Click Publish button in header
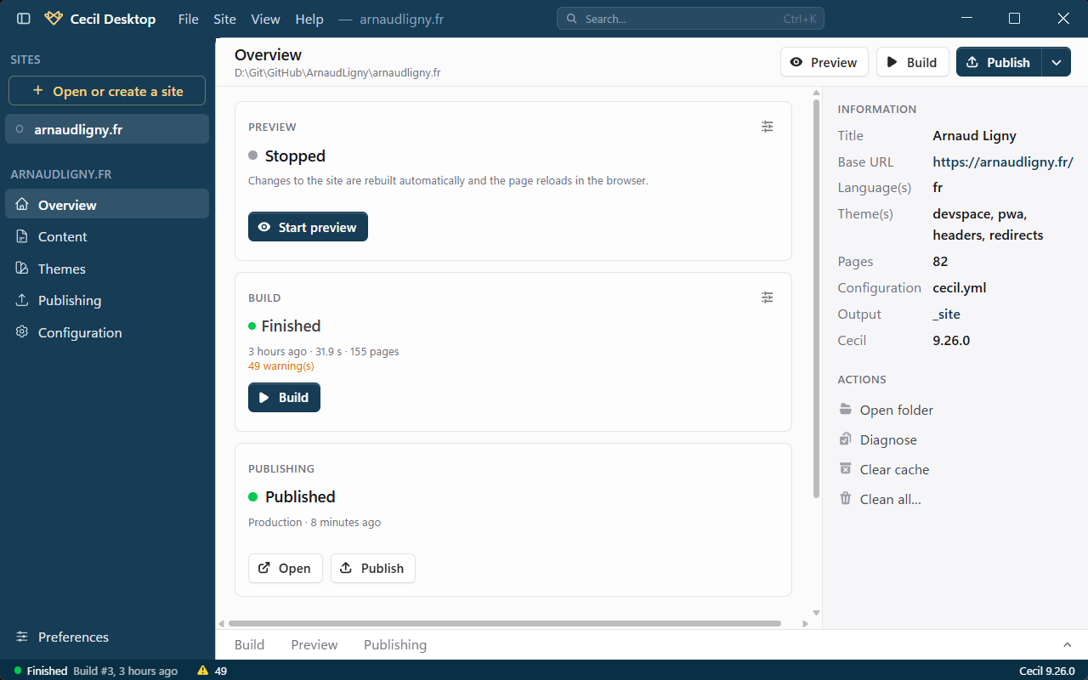Viewport: 1088px width, 680px height. (999, 62)
